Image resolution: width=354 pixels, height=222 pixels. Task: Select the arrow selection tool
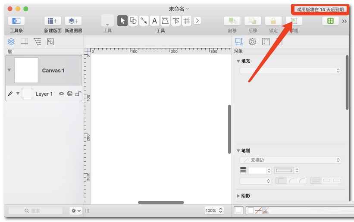(122, 21)
